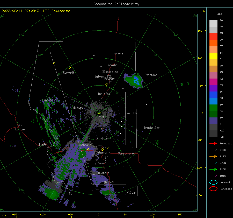The height and width of the screenshot is (218, 233).
Task: Click the ThreeHills town label
Action: tap(130, 113)
